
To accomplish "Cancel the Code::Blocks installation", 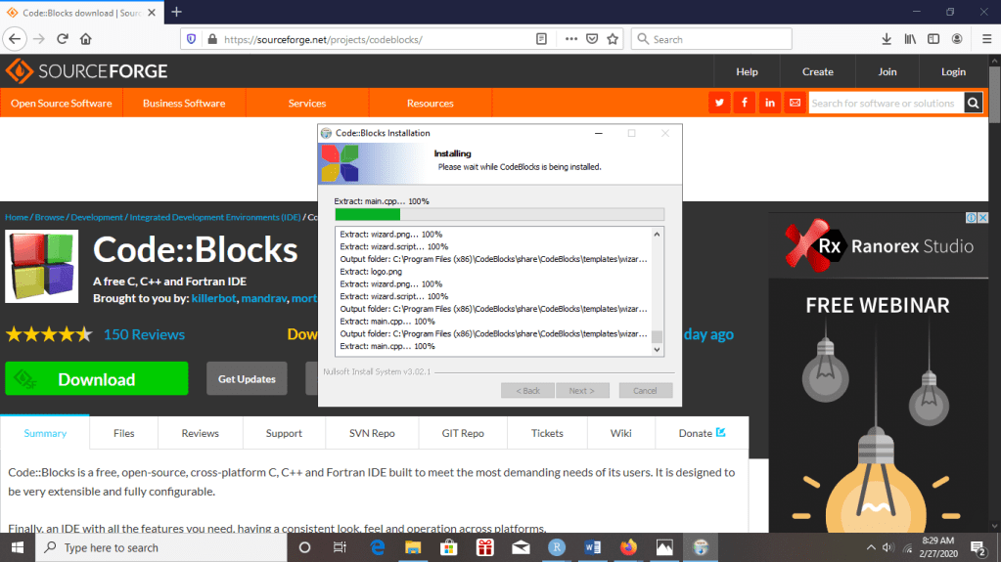I will point(645,390).
